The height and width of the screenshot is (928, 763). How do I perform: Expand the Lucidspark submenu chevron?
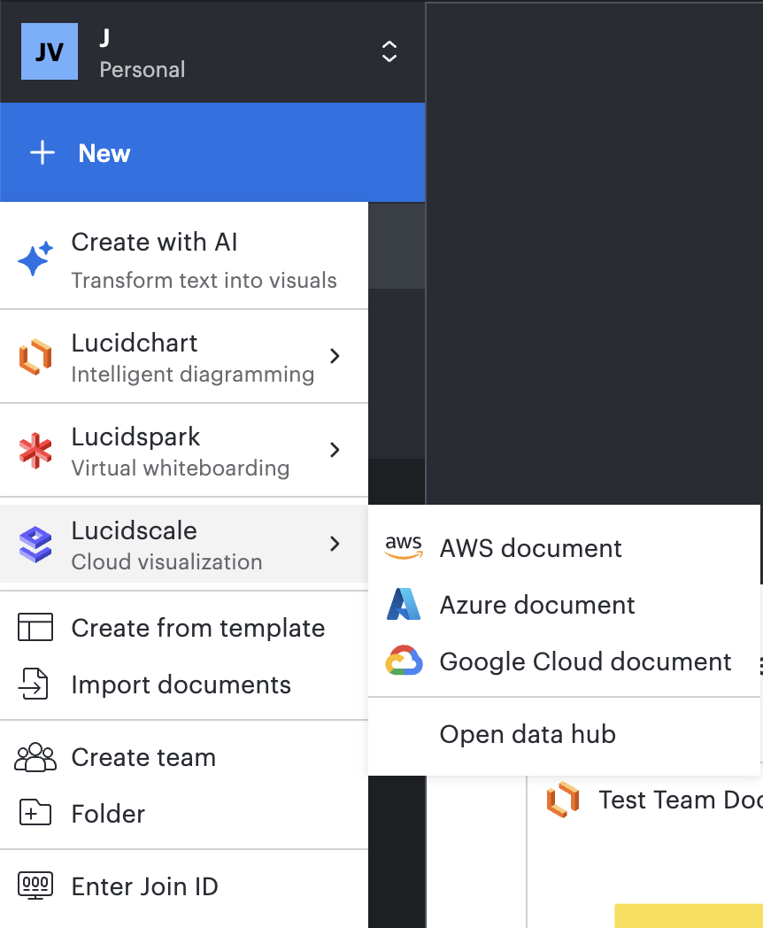tap(335, 450)
